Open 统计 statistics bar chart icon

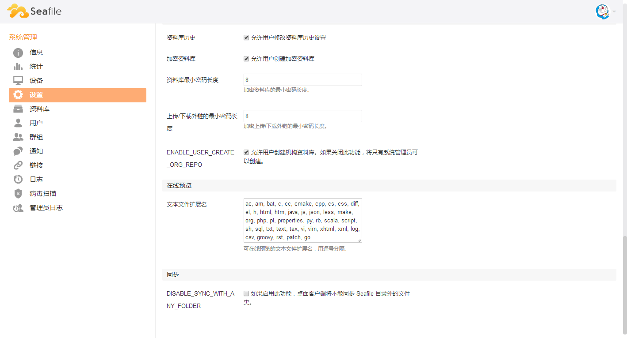tap(18, 67)
